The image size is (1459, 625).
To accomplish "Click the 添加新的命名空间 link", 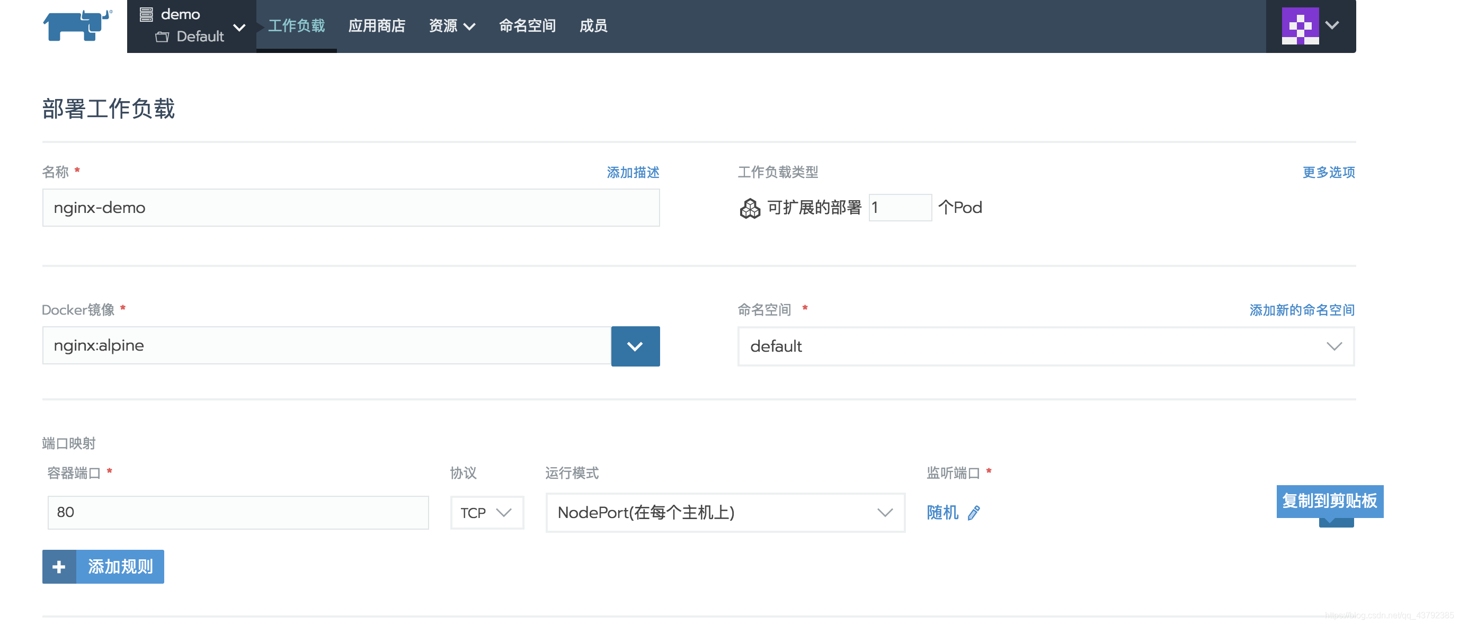I will coord(1302,310).
